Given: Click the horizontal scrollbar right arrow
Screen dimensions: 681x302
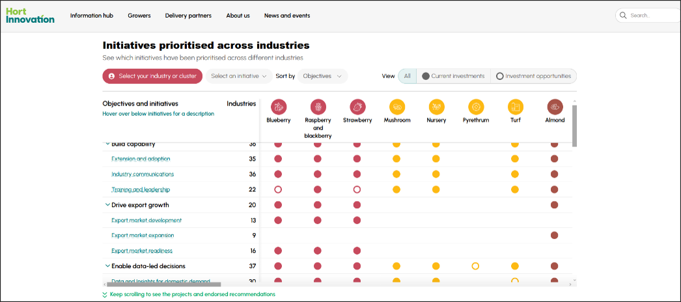Looking at the screenshot, I should [x=570, y=284].
